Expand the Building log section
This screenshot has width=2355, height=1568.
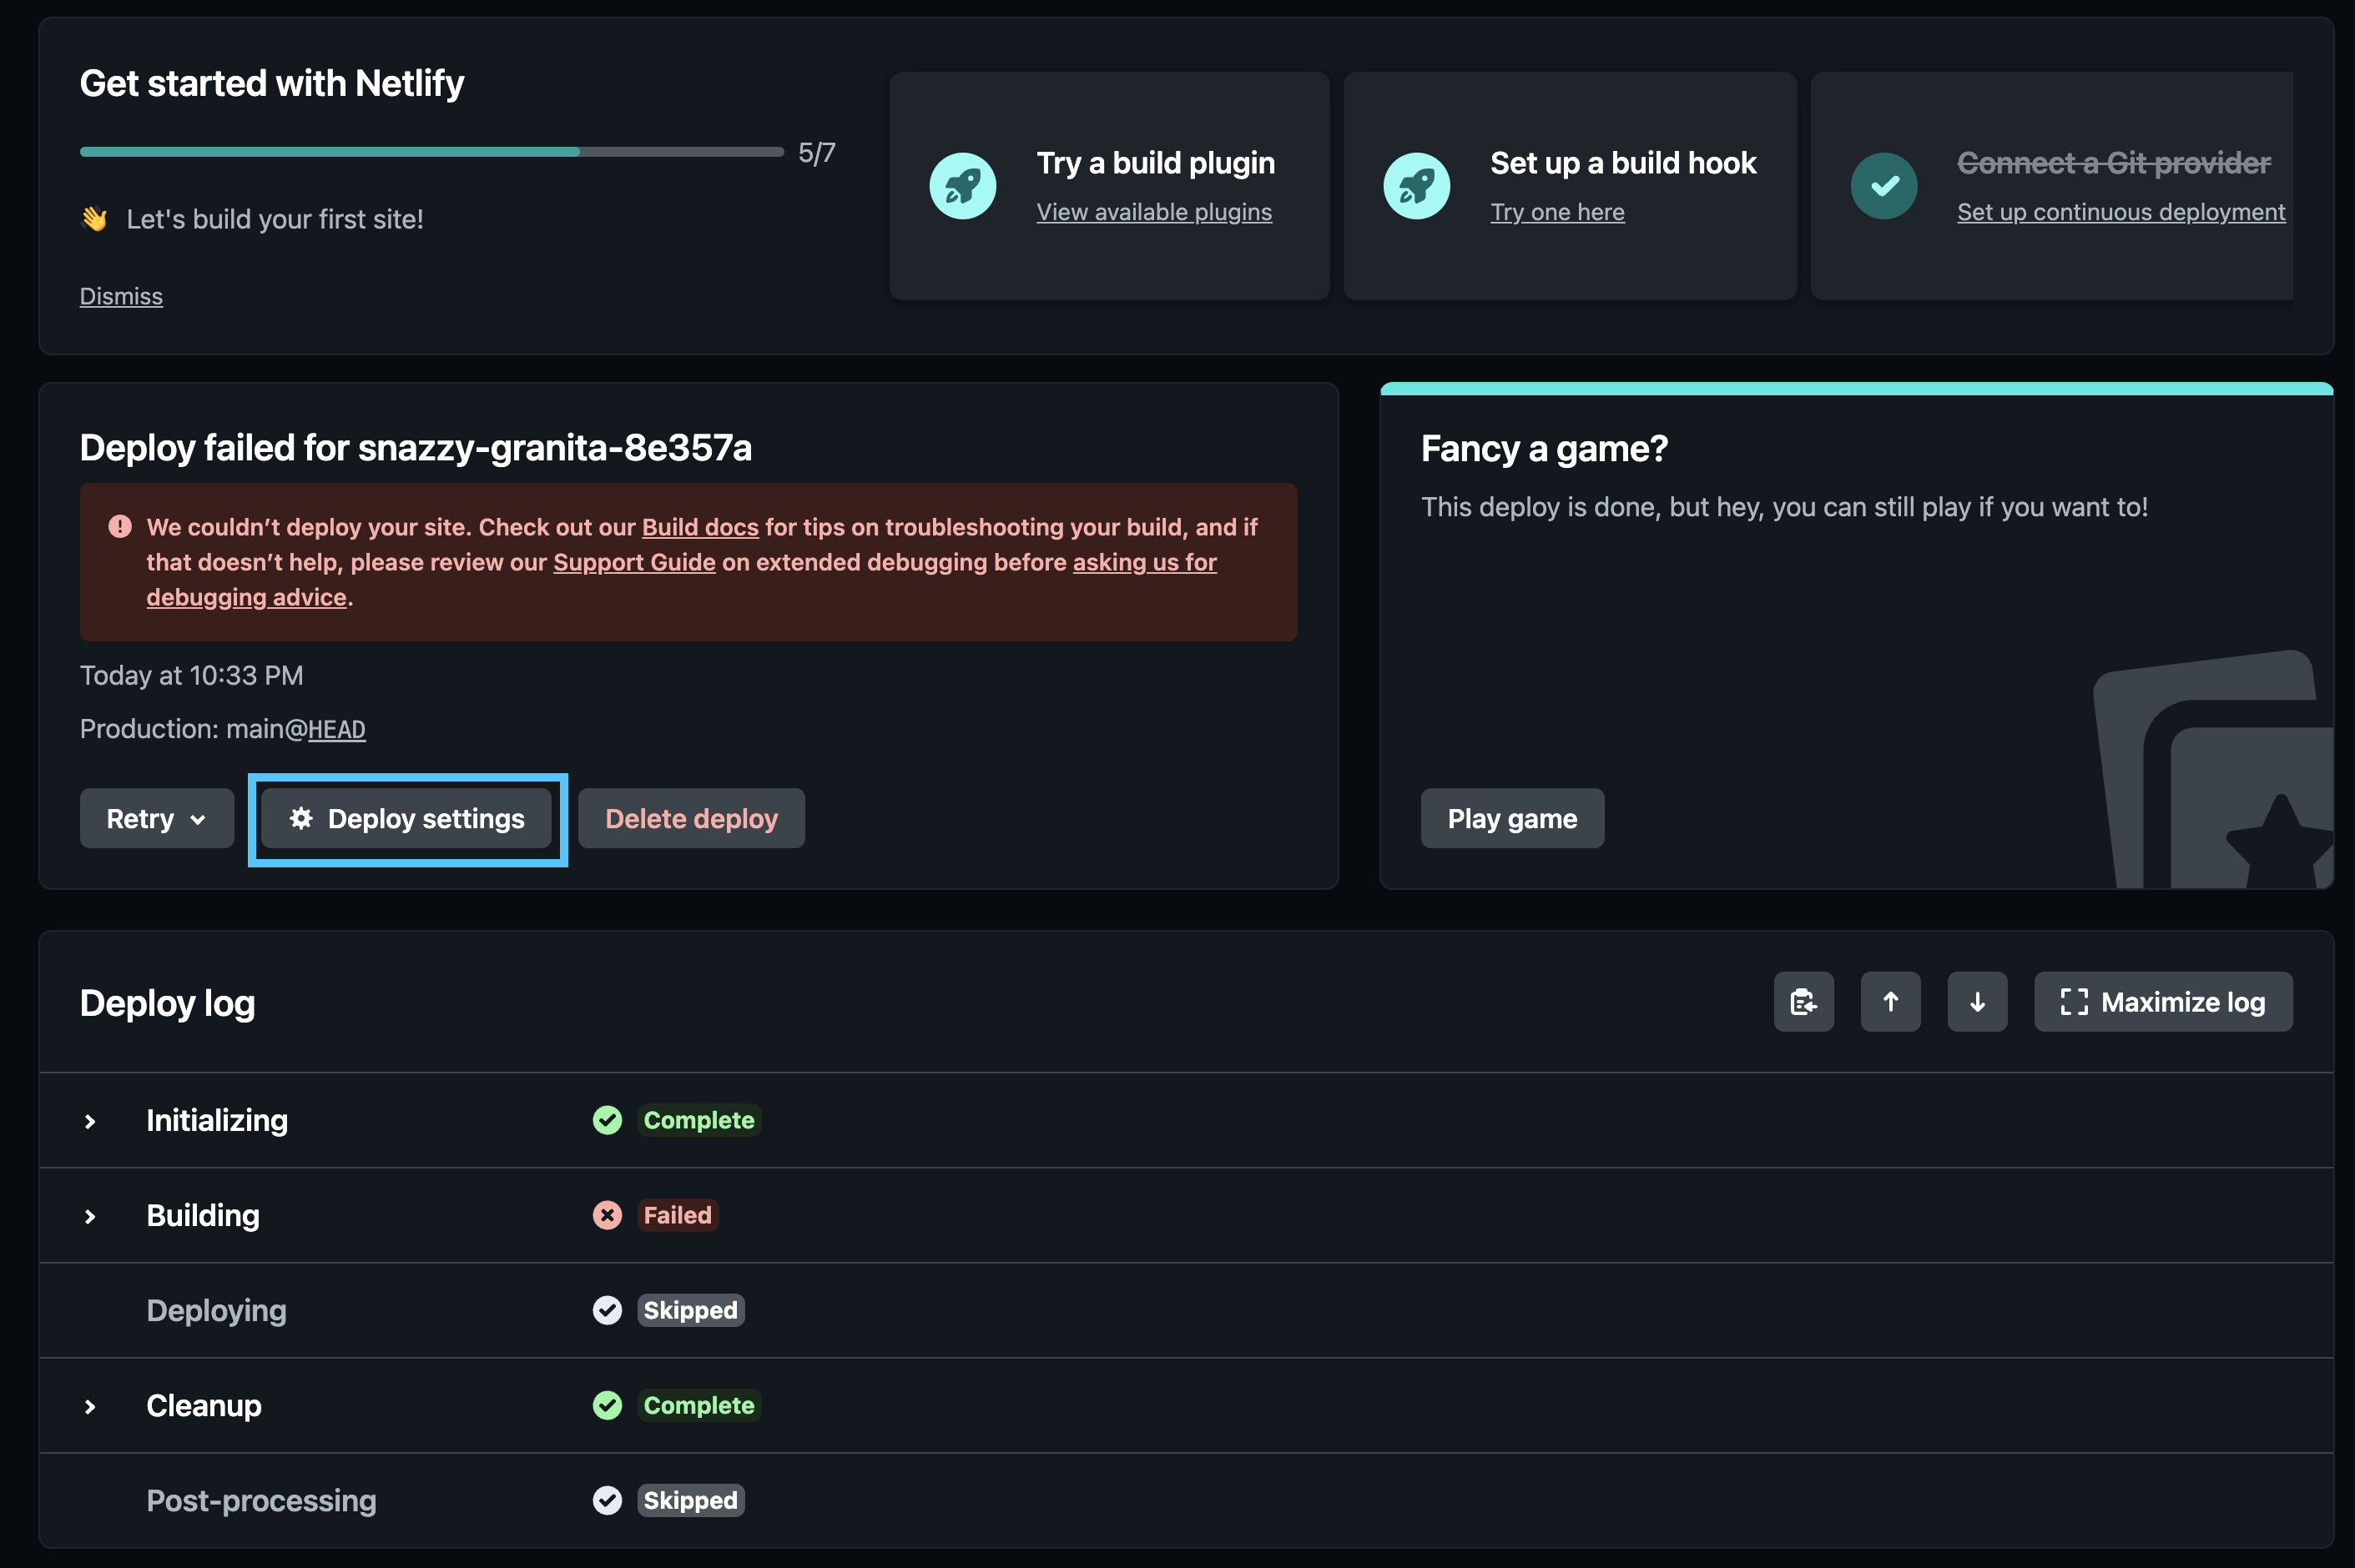pos(90,1216)
